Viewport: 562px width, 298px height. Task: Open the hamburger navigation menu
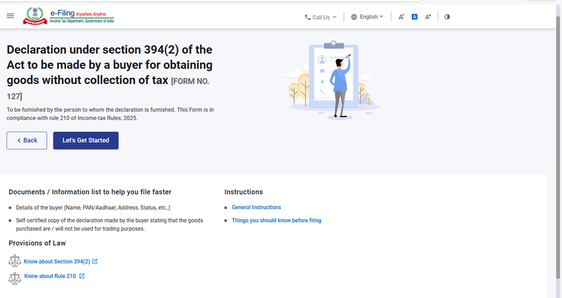pyautogui.click(x=10, y=16)
